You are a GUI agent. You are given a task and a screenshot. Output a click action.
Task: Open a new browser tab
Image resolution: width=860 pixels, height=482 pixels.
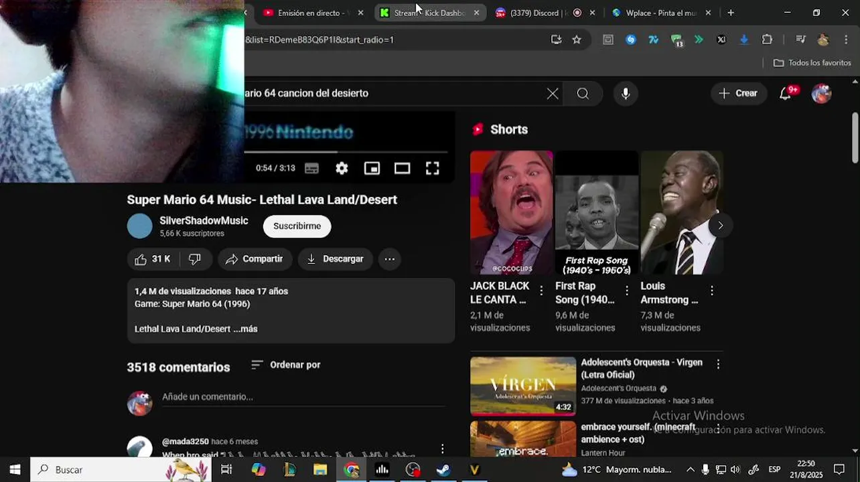pyautogui.click(x=731, y=13)
